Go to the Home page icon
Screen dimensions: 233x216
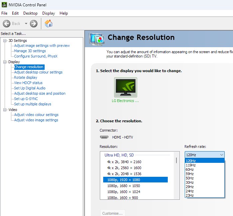49,24
